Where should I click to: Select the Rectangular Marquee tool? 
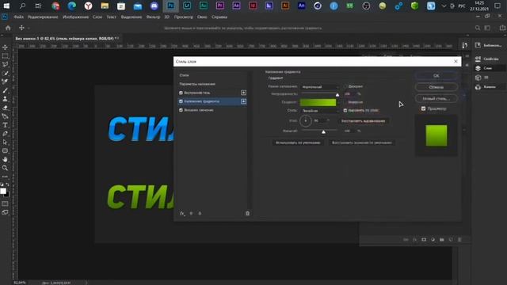[x=5, y=56]
